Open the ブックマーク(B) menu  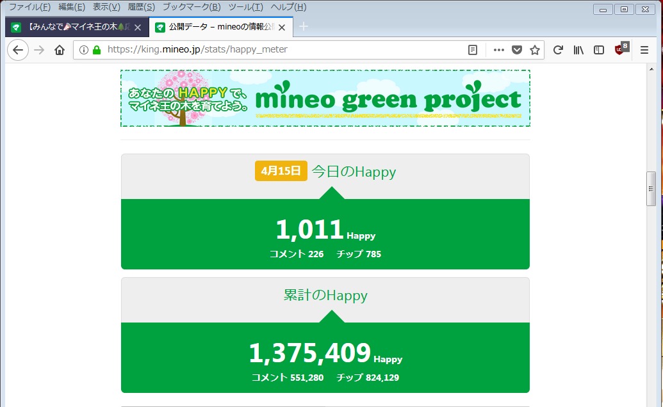(192, 7)
